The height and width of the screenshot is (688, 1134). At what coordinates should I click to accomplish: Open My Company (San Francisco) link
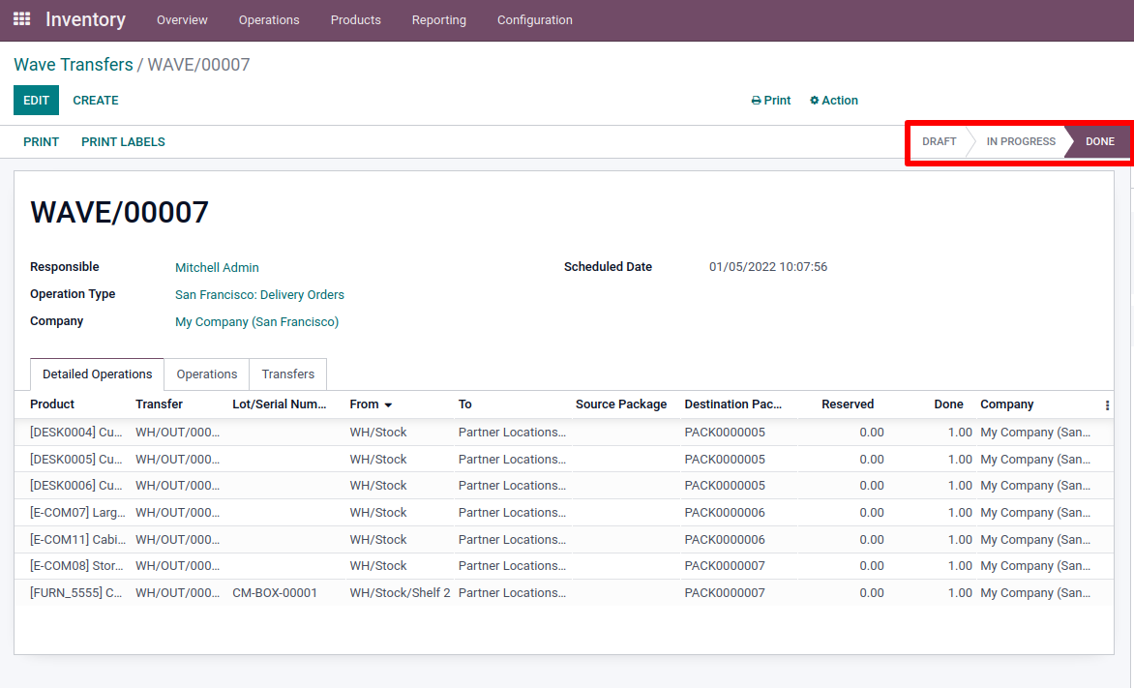[x=256, y=322]
